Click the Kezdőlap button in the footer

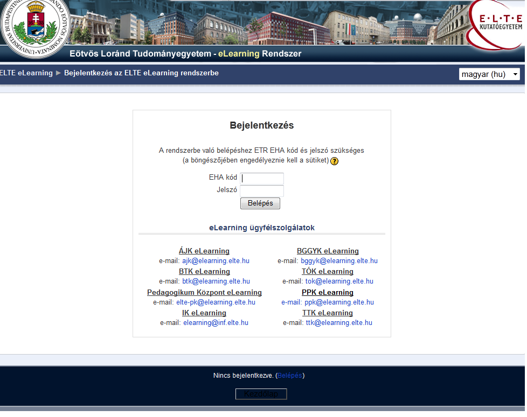[261, 394]
